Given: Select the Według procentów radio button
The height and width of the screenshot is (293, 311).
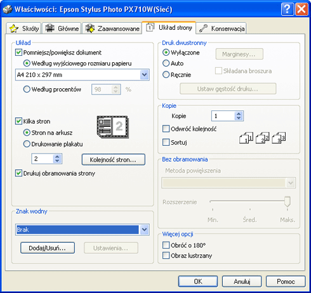Looking at the screenshot, I should pyautogui.click(x=27, y=89).
